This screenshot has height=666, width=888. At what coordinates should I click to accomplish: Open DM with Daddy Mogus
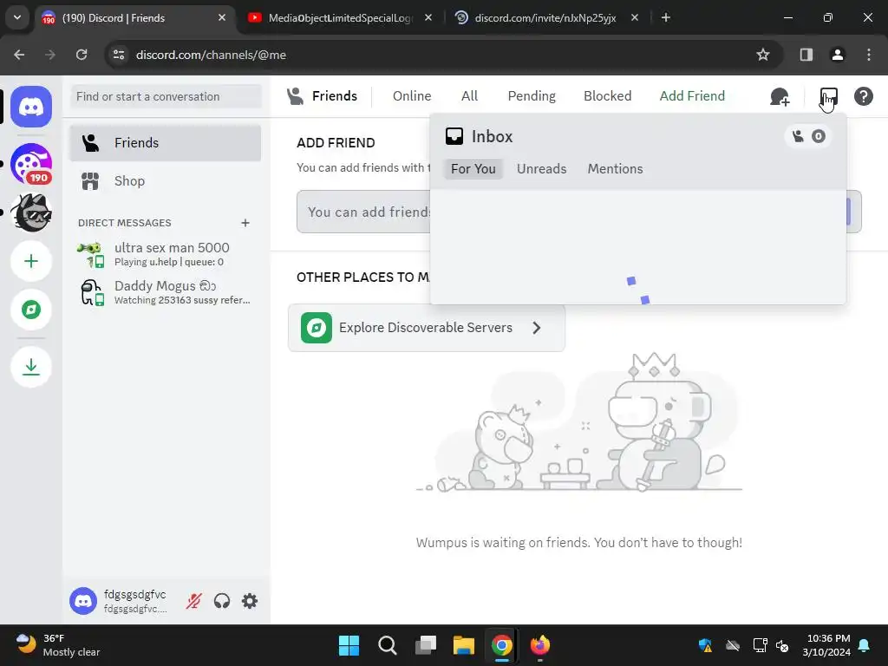click(166, 292)
